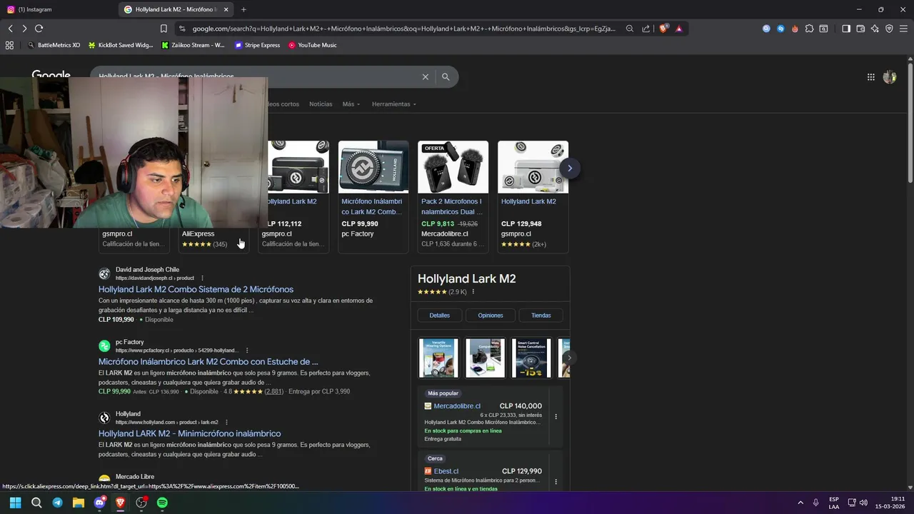Viewport: 914px width, 514px height.
Task: Switch to the Instagram tab
Action: click(59, 9)
